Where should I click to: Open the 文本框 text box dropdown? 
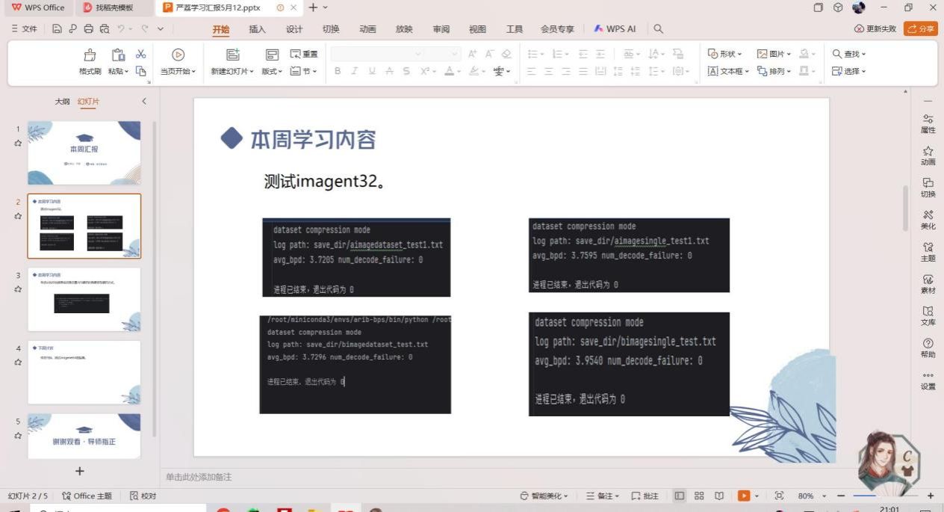pos(728,71)
